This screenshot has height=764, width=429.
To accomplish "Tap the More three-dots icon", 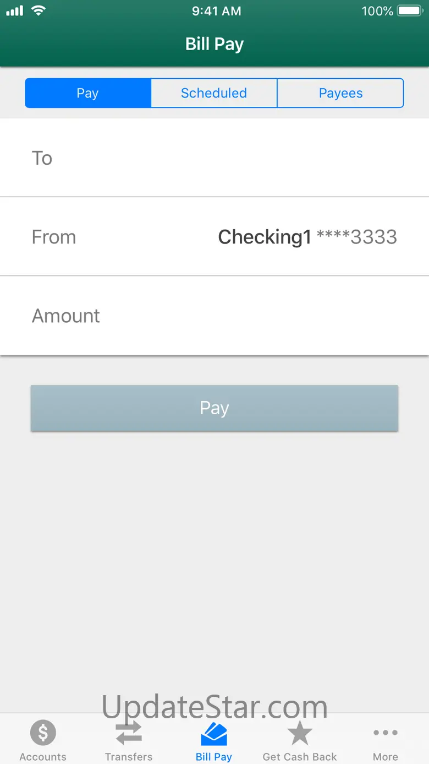I will tap(385, 733).
